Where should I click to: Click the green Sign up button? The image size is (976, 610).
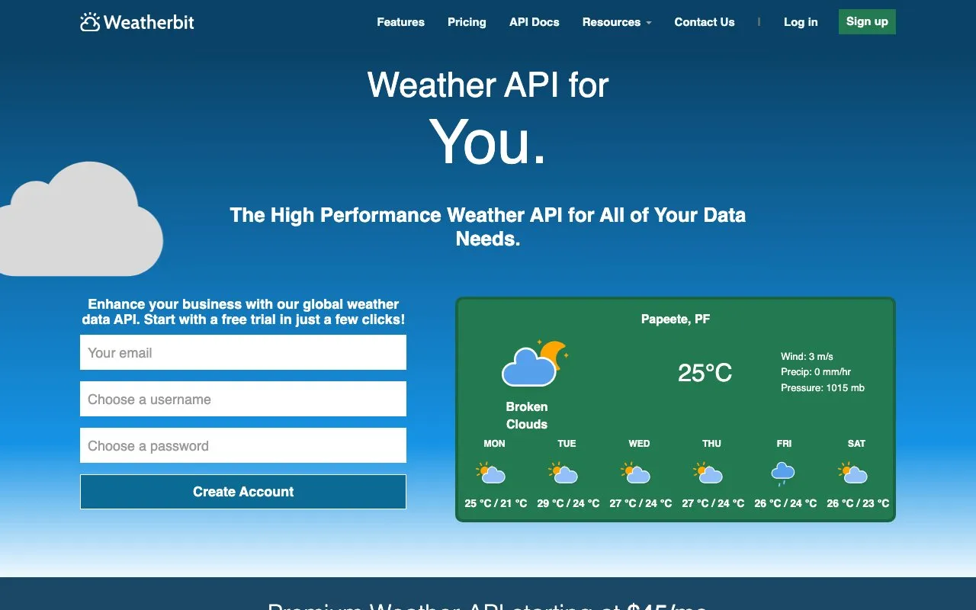(x=867, y=21)
